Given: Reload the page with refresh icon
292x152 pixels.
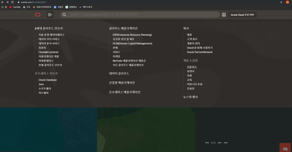Looking at the screenshot, I should [x=12, y=2].
